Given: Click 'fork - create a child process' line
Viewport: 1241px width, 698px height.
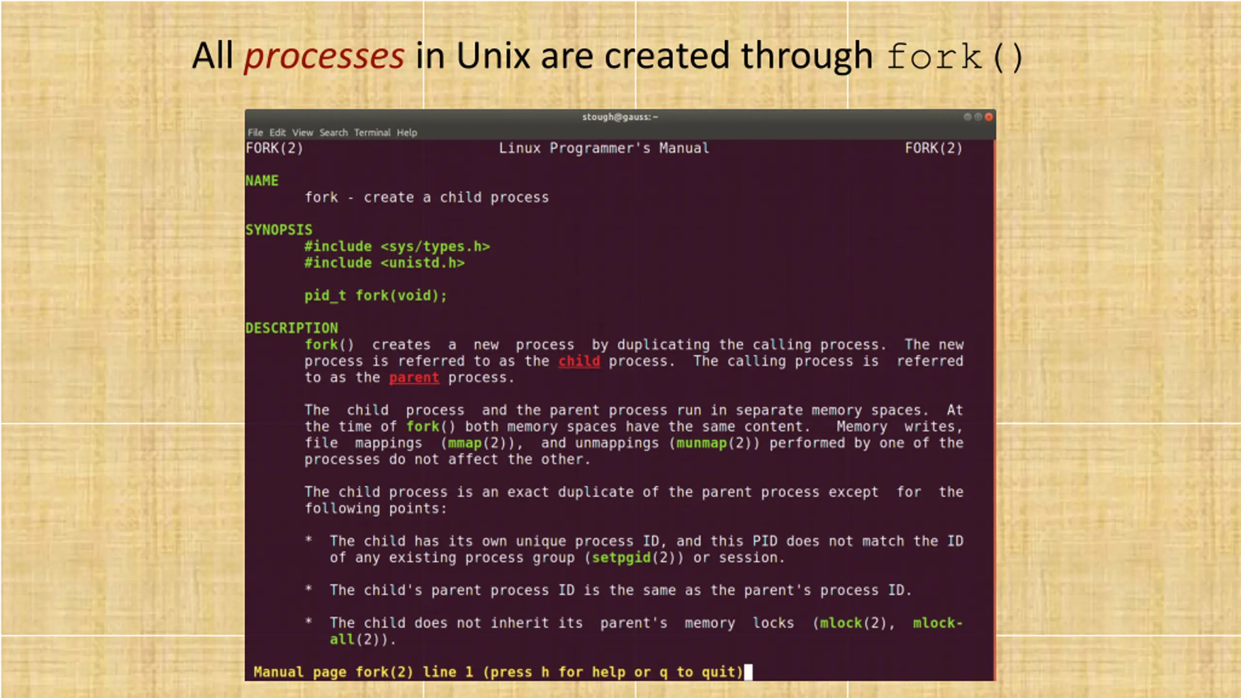Looking at the screenshot, I should pos(427,198).
